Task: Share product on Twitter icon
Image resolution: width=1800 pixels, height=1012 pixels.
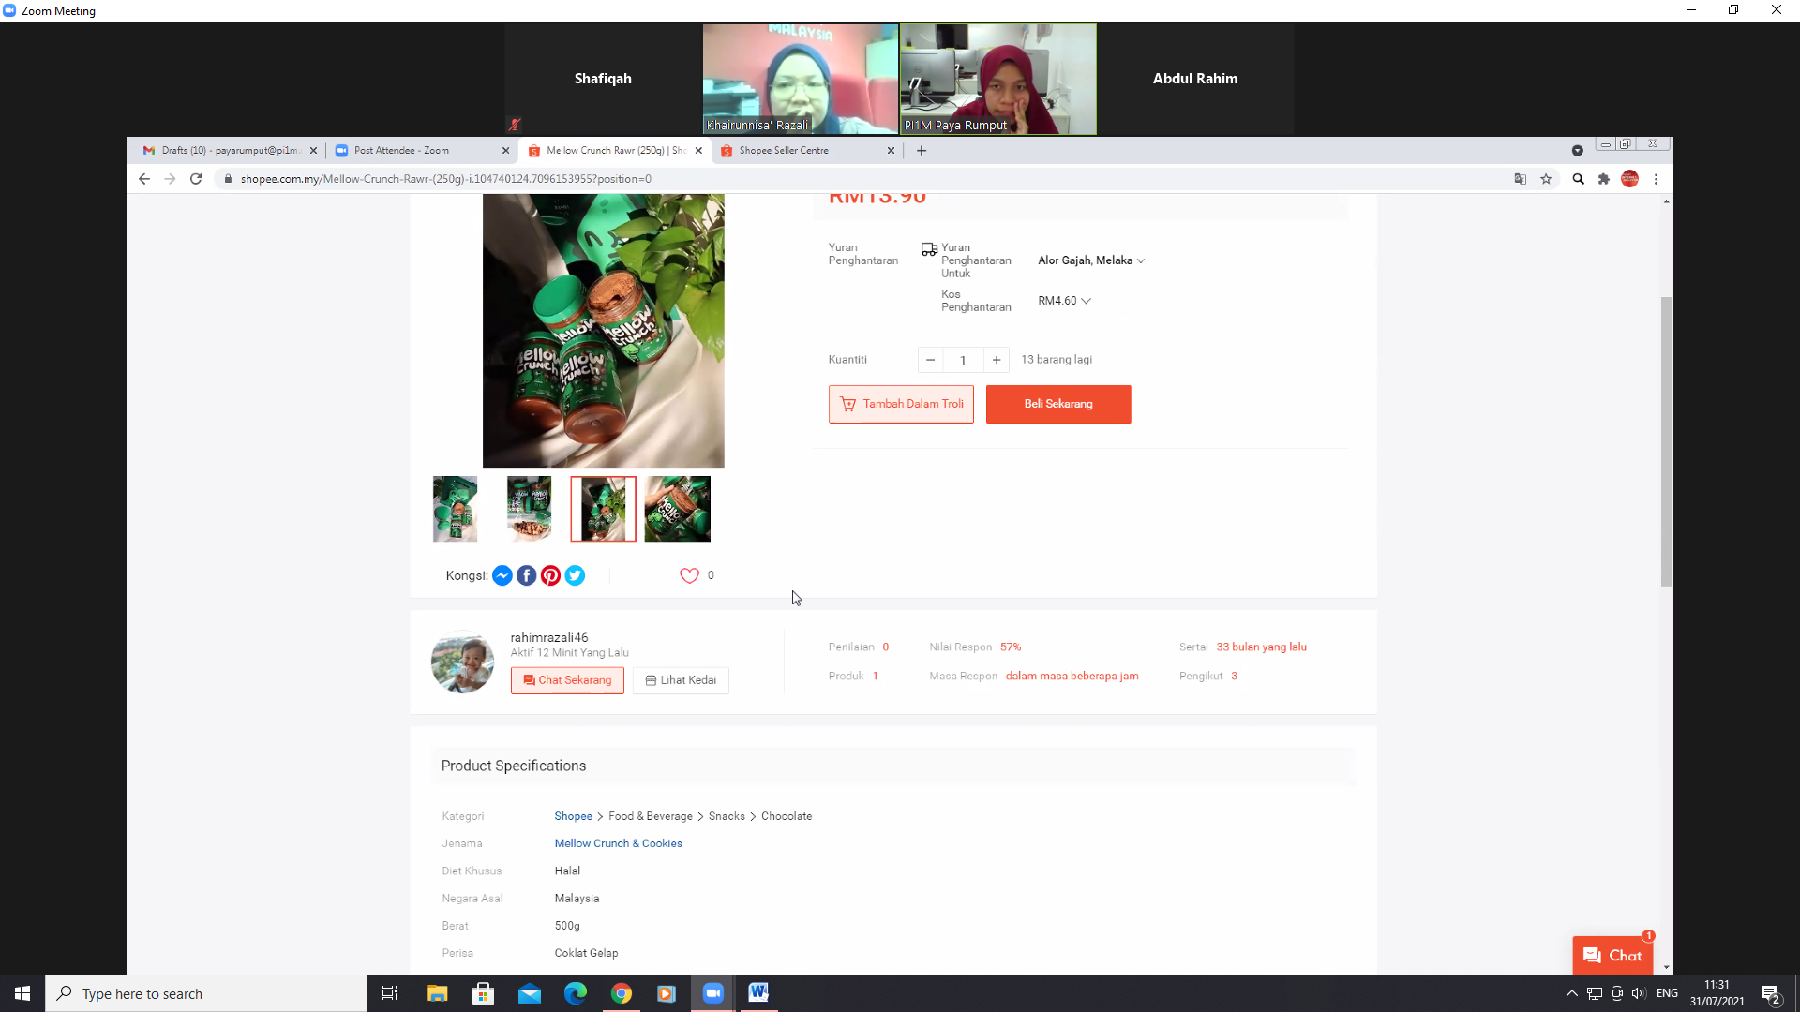Action: [576, 576]
